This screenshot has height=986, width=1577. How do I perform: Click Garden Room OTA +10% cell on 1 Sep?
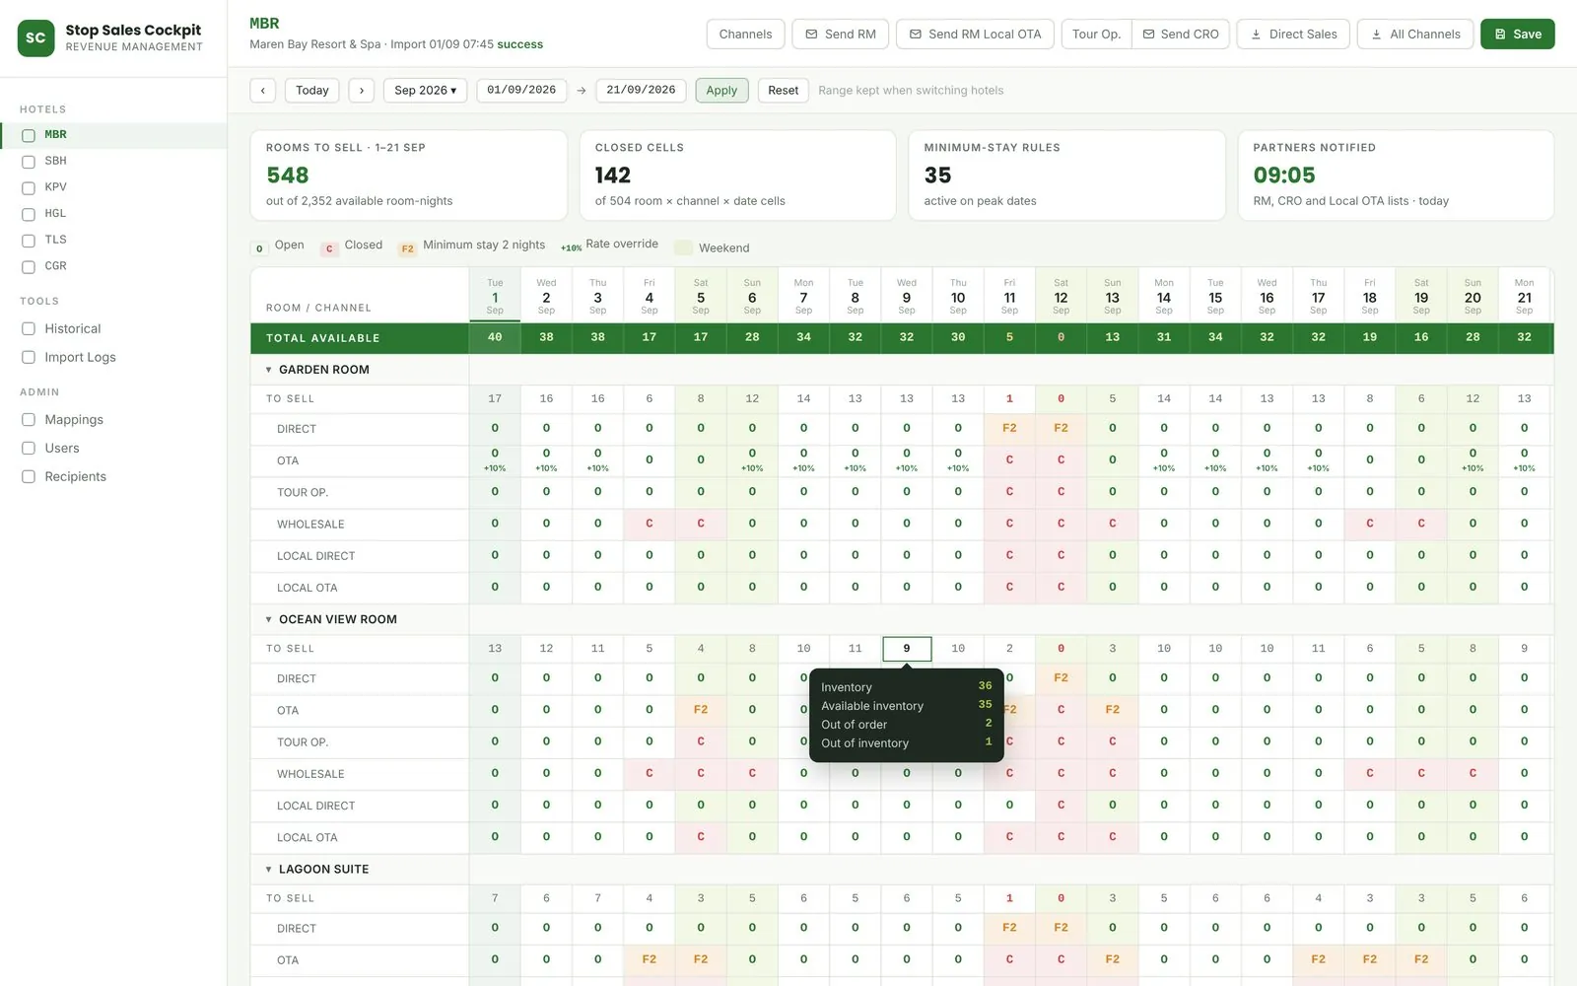495,460
